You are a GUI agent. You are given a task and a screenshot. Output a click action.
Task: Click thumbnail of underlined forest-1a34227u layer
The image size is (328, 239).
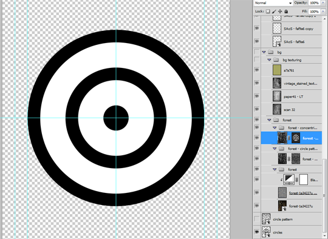282,193
